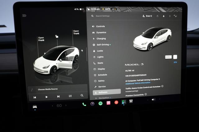Open the Display settings menu

pyautogui.click(x=99, y=69)
